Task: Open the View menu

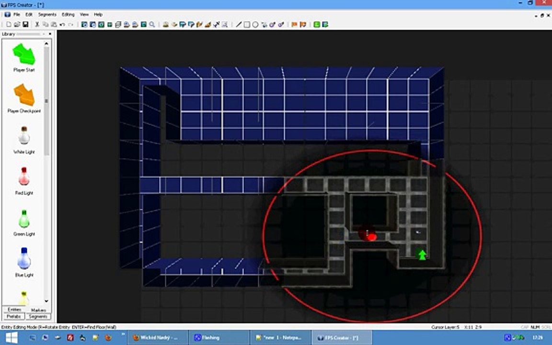Action: click(x=84, y=14)
